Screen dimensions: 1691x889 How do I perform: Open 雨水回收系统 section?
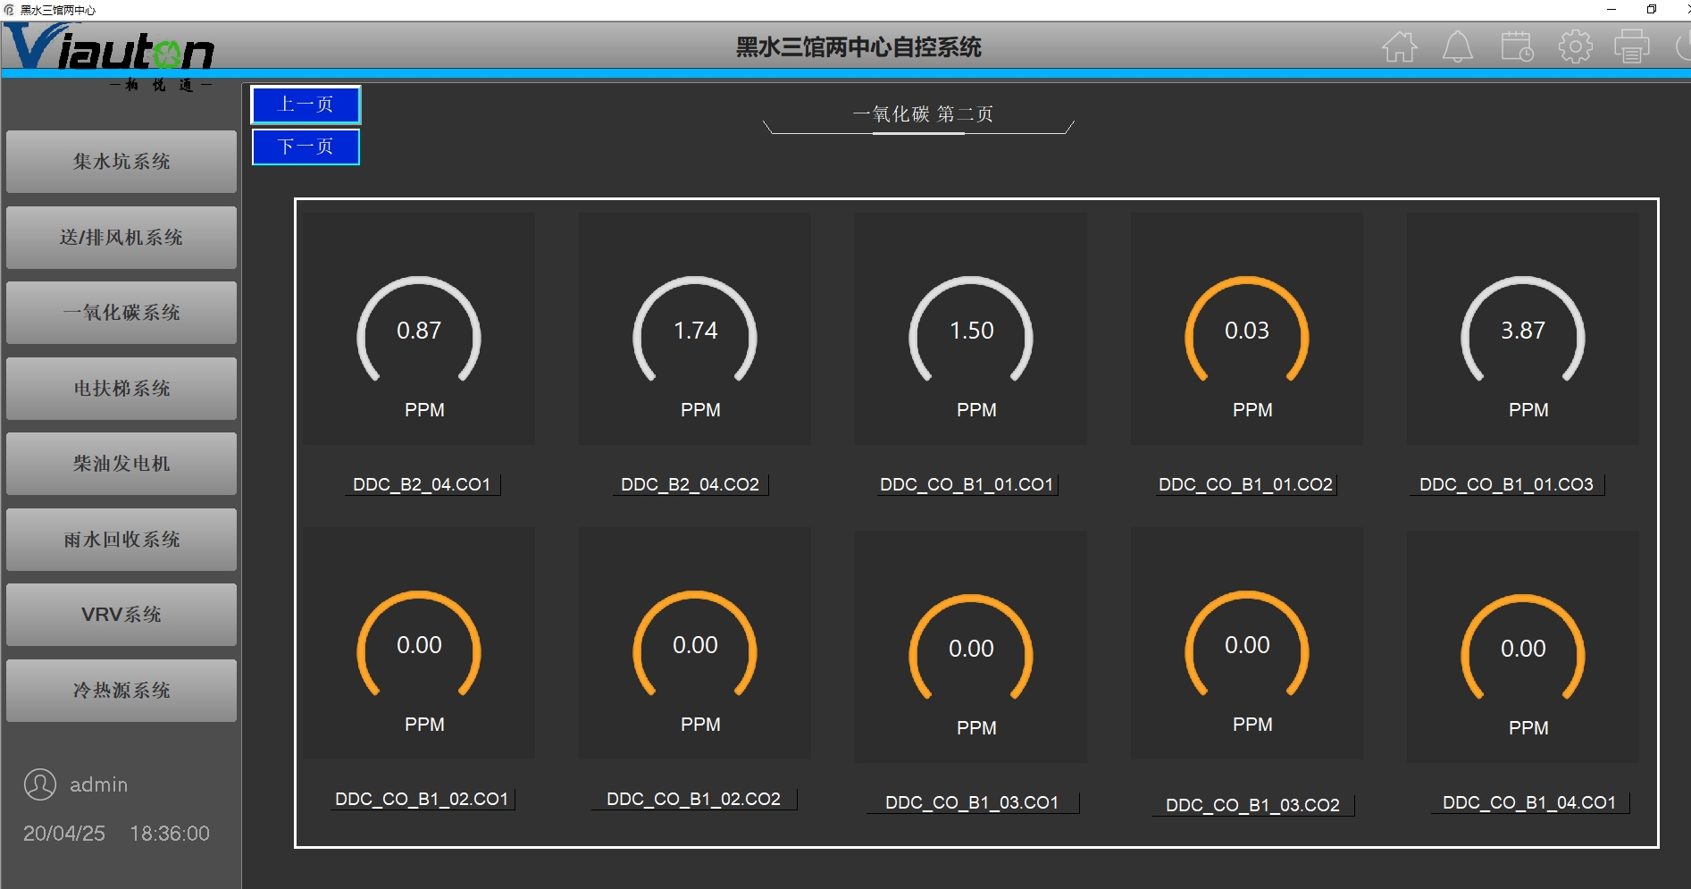coord(121,540)
